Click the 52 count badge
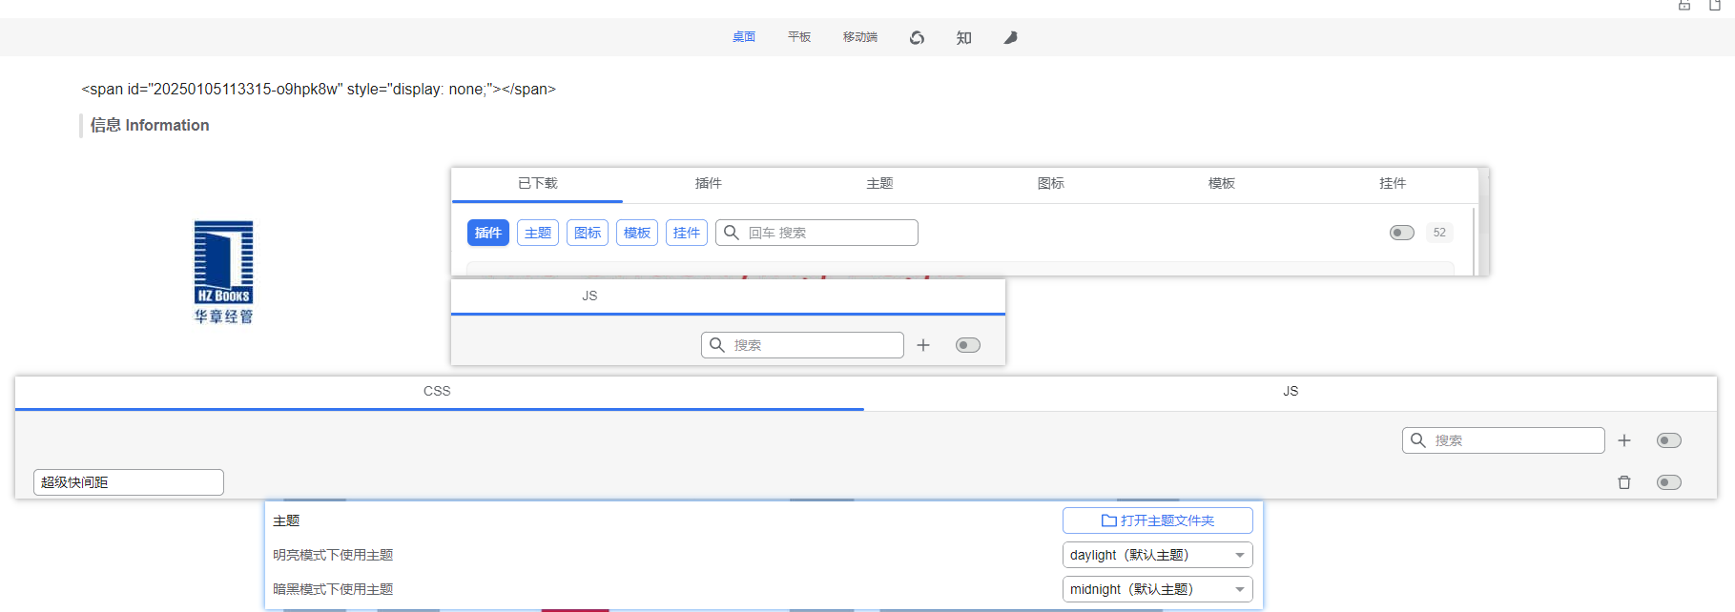This screenshot has height=612, width=1735. [x=1439, y=233]
